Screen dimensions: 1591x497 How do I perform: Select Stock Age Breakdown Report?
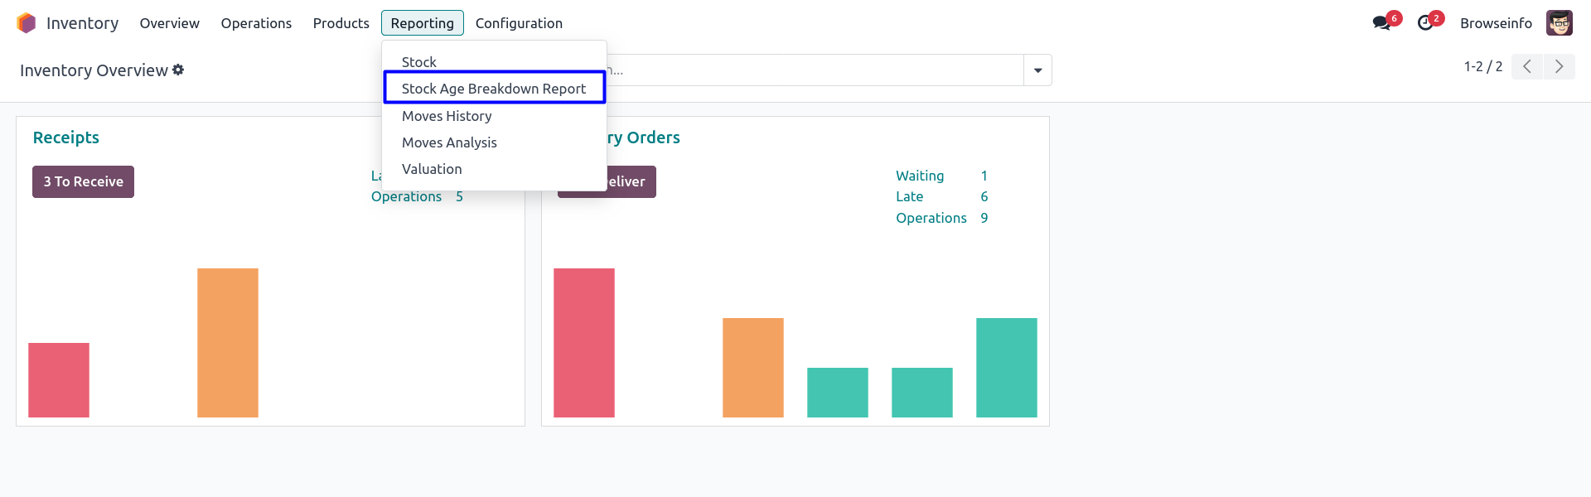[494, 89]
